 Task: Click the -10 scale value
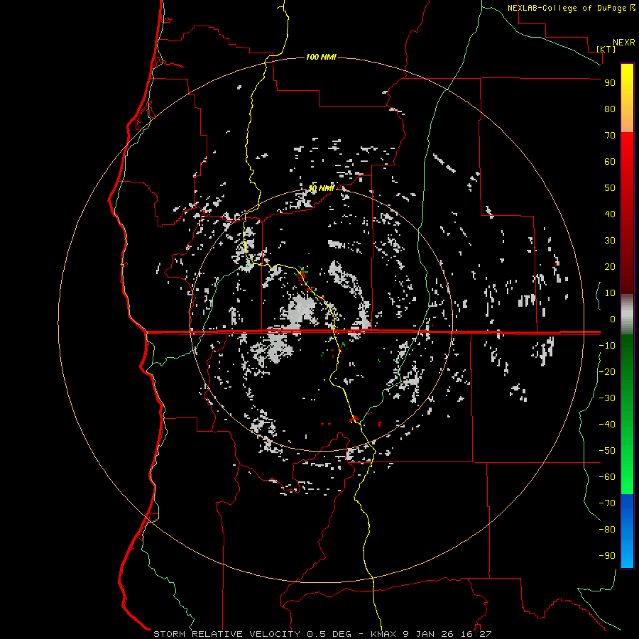[x=607, y=346]
